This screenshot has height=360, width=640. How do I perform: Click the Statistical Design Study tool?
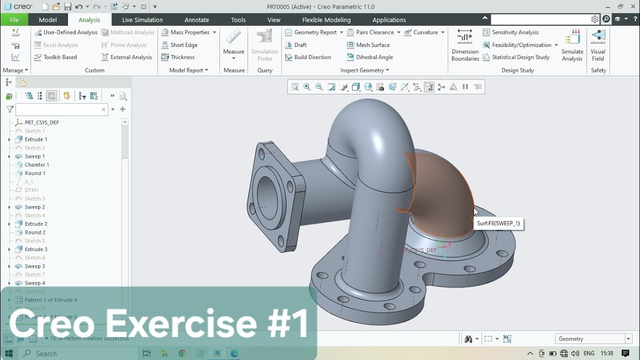point(516,57)
